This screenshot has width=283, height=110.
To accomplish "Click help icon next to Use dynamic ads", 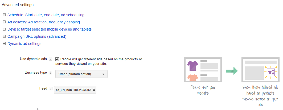I will pyautogui.click(x=51, y=59).
